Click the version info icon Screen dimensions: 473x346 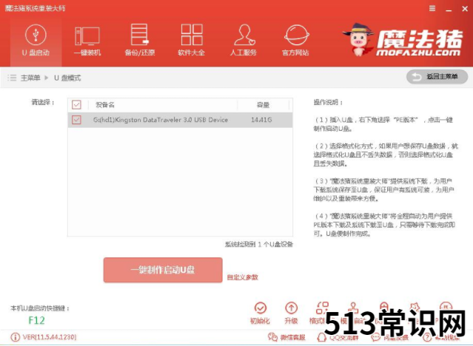[15, 337]
